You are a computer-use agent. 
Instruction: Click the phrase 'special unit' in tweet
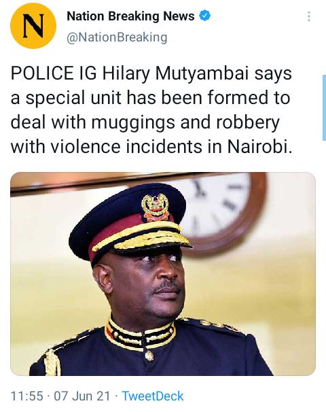pos(74,99)
